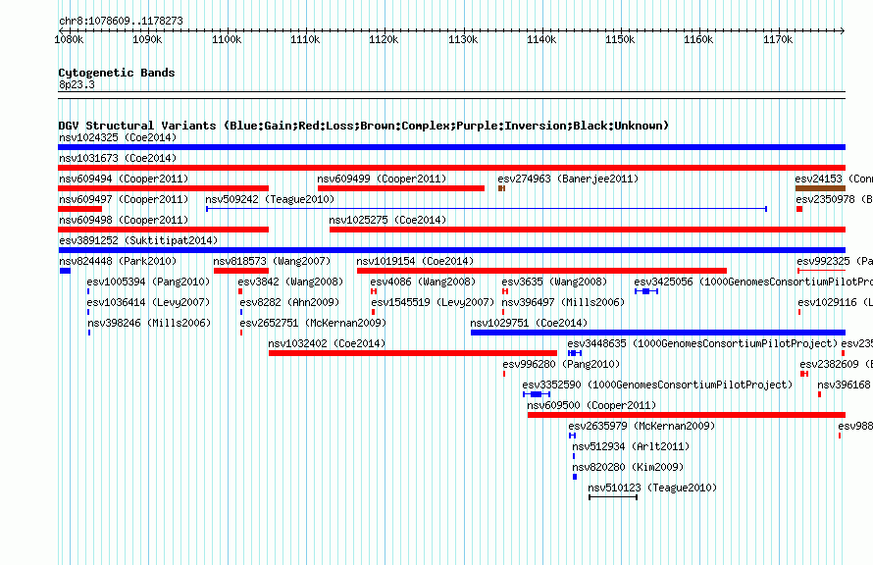Viewport: 873px width, 565px height.
Task: Click nsv509242 (Teague2010) label
Action: (270, 199)
